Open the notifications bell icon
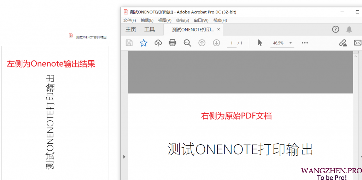Viewport: 362px width, 180px height. point(349,30)
